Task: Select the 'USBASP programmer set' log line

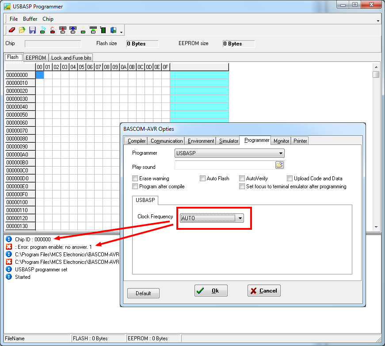Action: (41, 270)
